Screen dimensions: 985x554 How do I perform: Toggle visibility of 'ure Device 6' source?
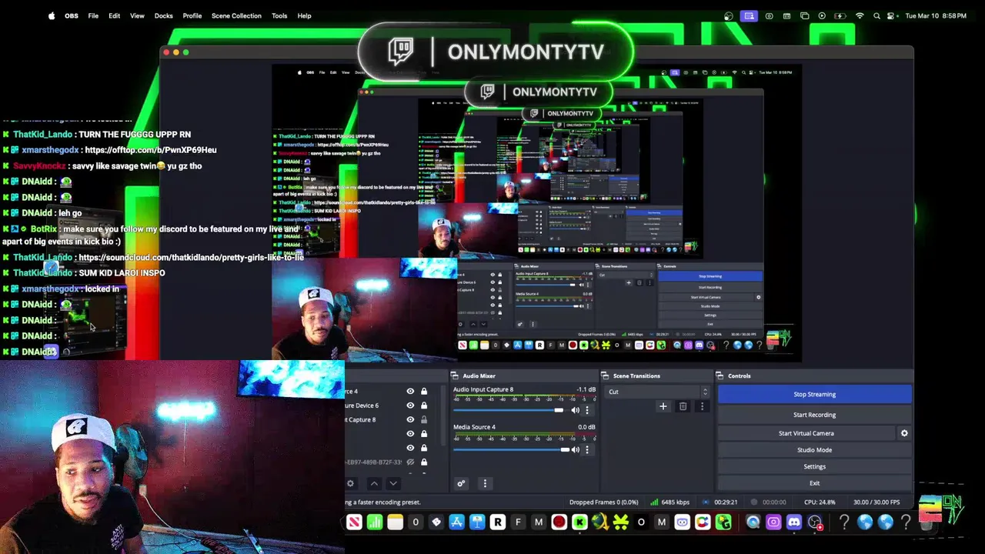point(410,405)
